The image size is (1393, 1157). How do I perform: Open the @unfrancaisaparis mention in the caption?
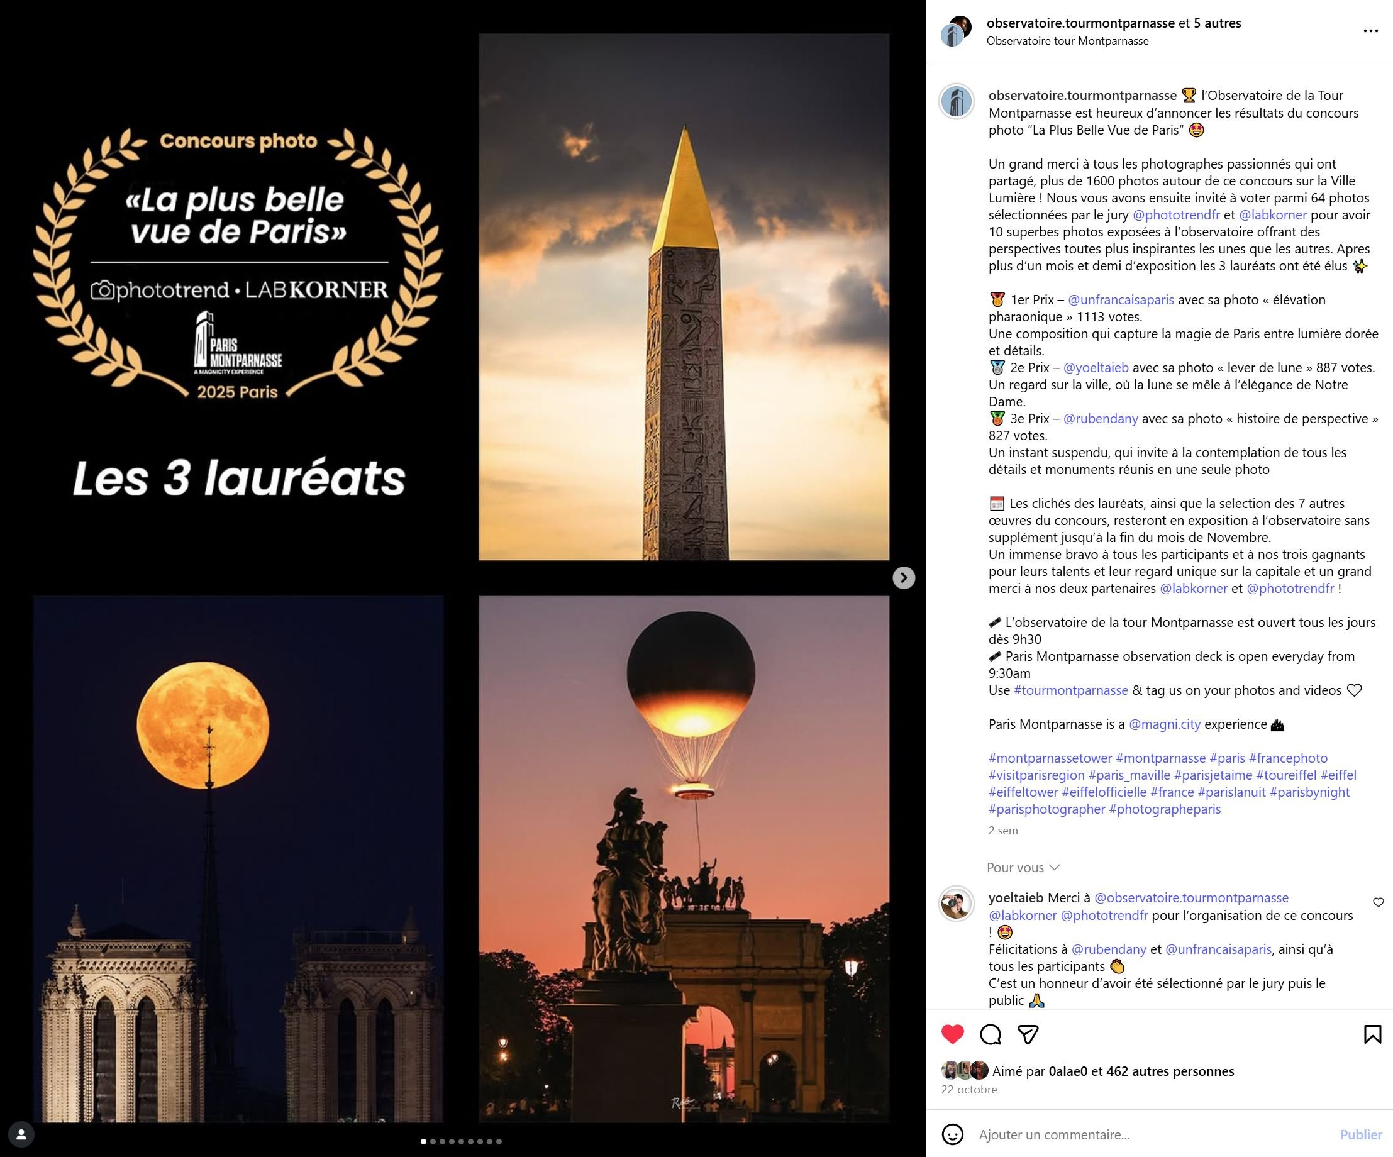(x=1120, y=300)
